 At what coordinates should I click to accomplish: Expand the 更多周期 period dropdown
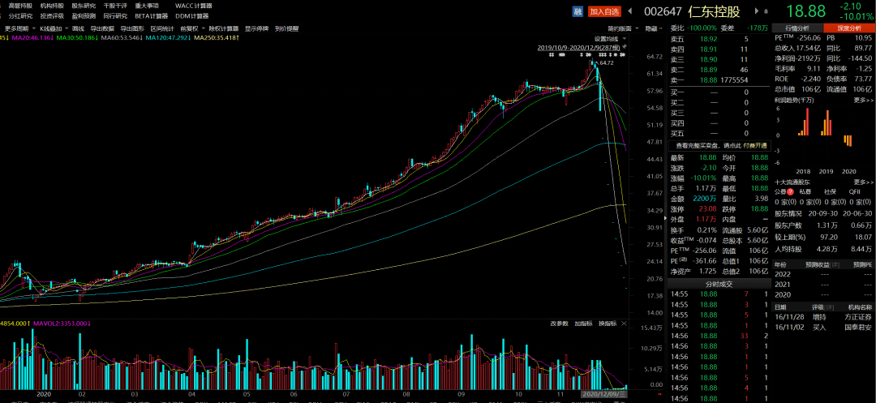click(18, 28)
